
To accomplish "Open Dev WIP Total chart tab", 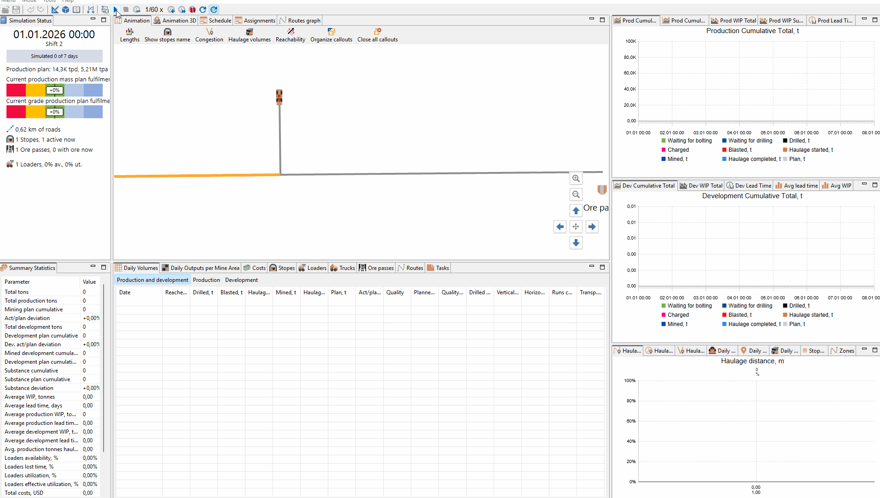I will point(701,185).
